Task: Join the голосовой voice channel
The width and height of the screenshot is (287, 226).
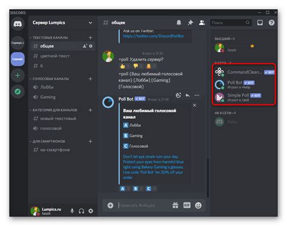Action: [63, 128]
